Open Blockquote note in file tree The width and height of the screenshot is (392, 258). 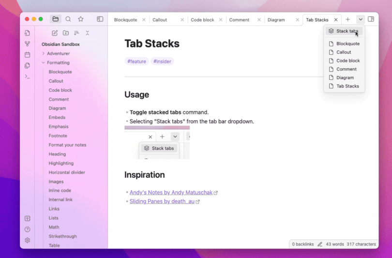coord(60,72)
